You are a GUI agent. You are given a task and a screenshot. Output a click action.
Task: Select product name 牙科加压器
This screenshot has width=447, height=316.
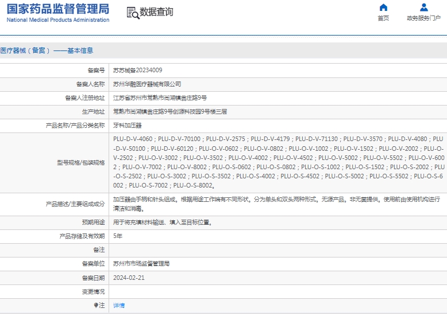pos(128,126)
